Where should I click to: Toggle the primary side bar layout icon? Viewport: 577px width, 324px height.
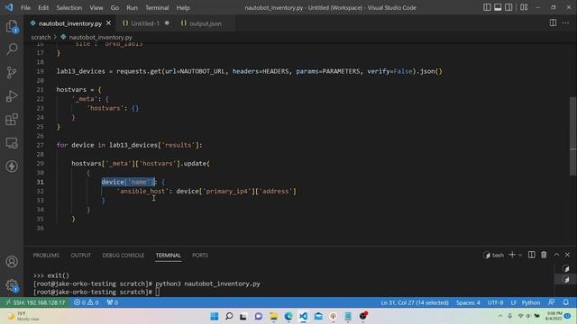487,7
